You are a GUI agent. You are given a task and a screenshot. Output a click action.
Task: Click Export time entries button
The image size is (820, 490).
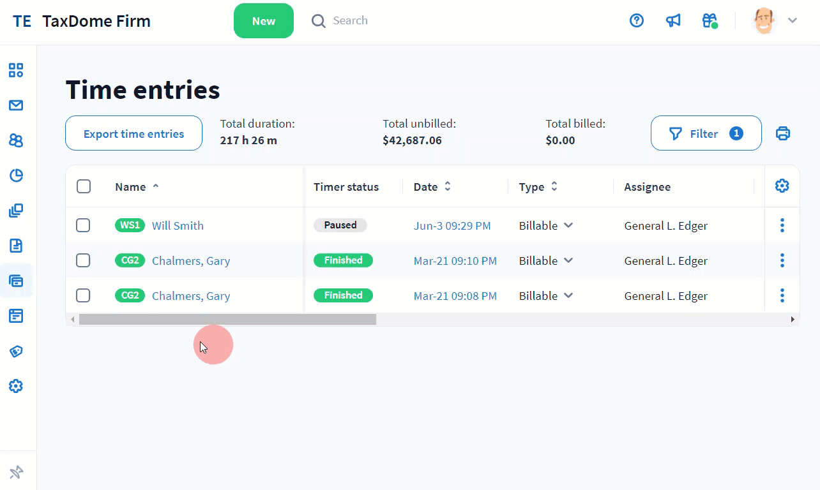[133, 133]
